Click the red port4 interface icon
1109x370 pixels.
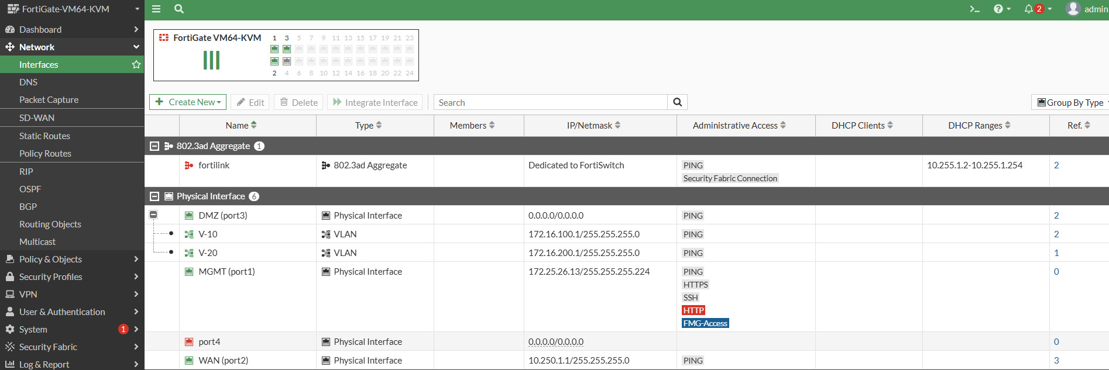pyautogui.click(x=189, y=342)
